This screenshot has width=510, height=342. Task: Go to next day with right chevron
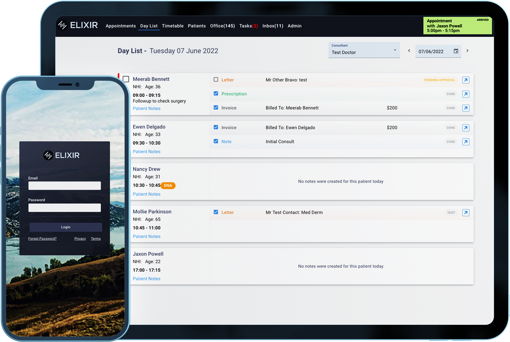(467, 51)
